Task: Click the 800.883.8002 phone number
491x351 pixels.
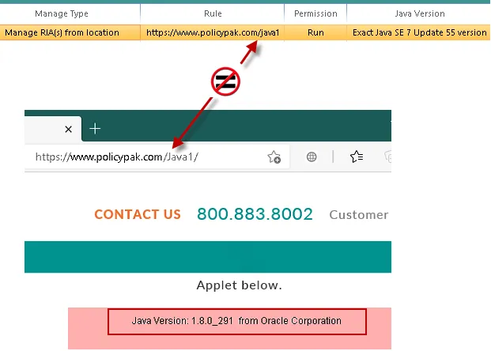Action: coord(255,214)
